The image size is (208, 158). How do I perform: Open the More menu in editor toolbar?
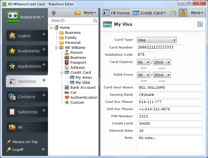pos(197,13)
